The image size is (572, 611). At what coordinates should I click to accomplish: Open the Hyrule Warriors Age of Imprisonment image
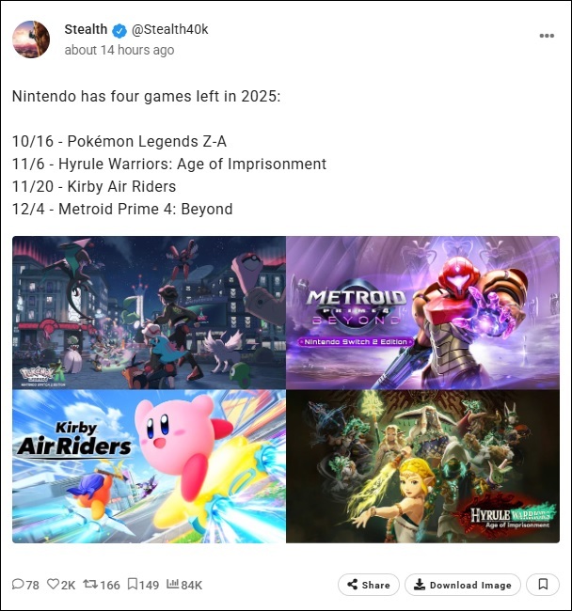point(423,466)
